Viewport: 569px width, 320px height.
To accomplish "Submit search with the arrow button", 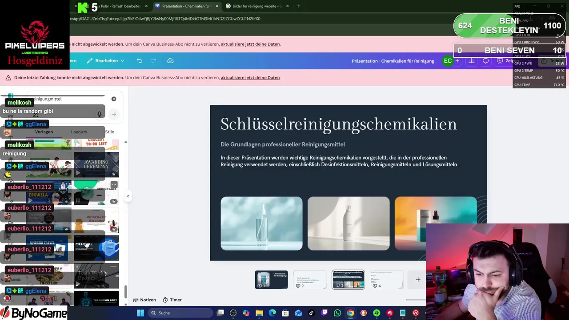I will 114,114.
